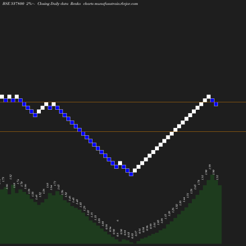Click the upper orange horizontal level line
Screen dimensions: 246x246
(x=123, y=102)
